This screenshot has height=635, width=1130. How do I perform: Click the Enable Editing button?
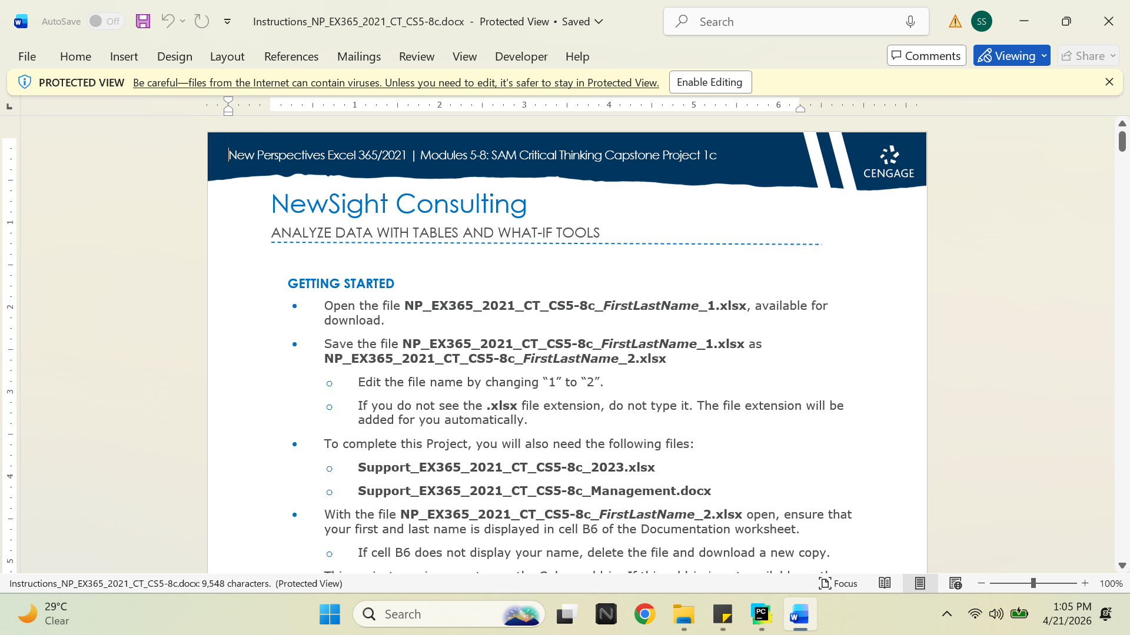click(x=710, y=82)
